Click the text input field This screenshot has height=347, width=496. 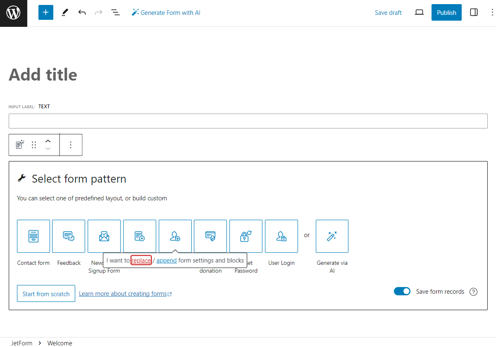click(x=248, y=121)
